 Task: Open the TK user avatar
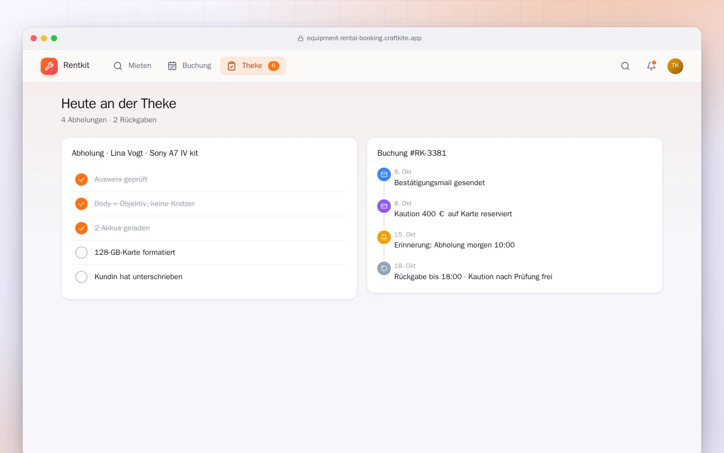coord(675,66)
